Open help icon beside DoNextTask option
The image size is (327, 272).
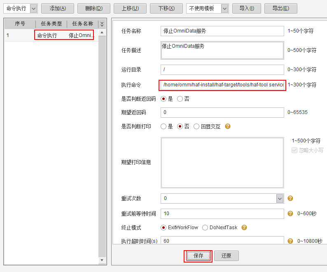(x=244, y=228)
